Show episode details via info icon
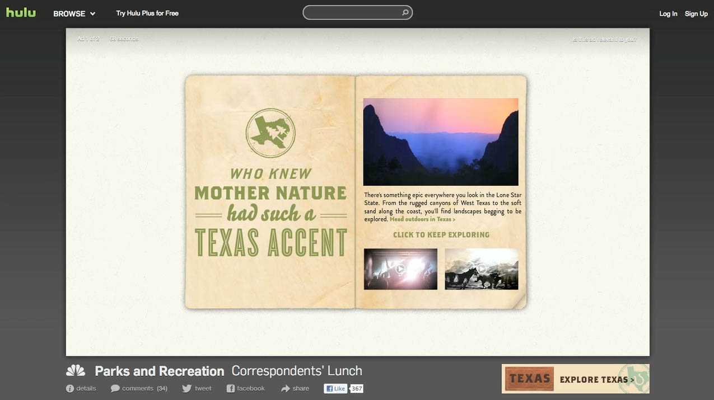 [x=70, y=388]
